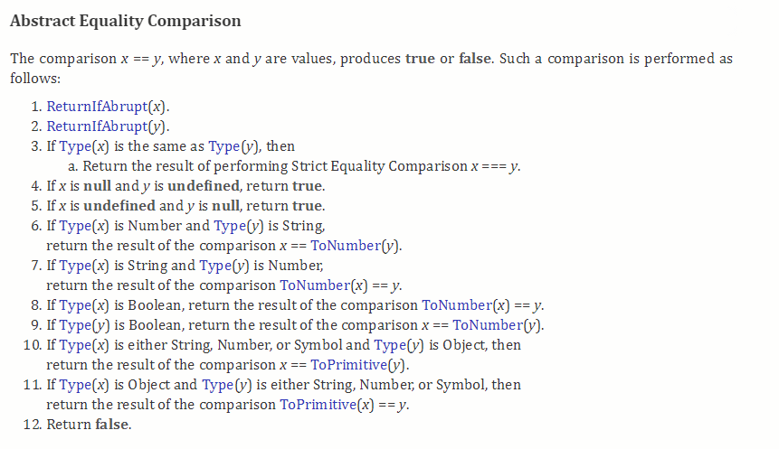
Task: Click the Type(y) link in step 7
Action: click(215, 266)
